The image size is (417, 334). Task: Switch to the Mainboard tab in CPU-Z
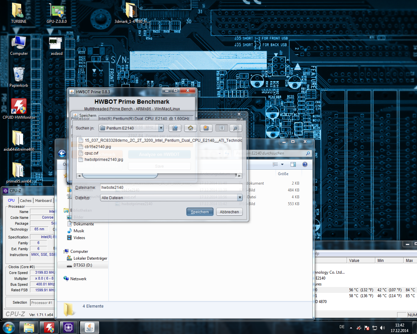point(43,201)
